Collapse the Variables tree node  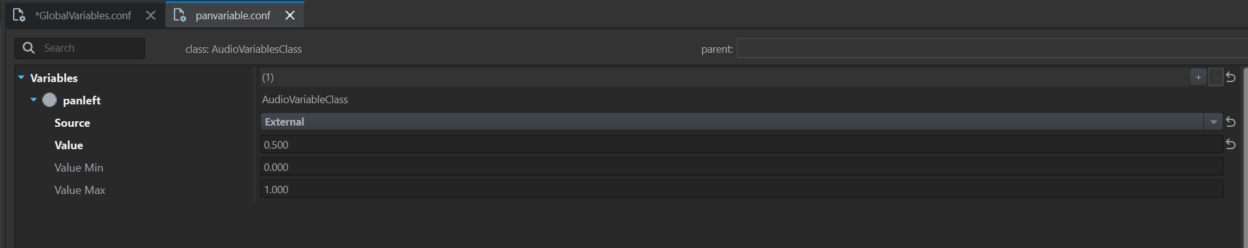[x=21, y=78]
